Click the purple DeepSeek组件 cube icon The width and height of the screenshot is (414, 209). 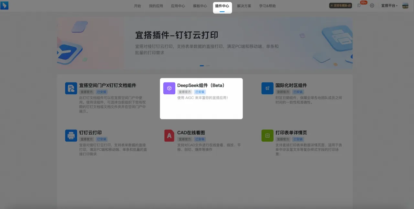point(169,88)
